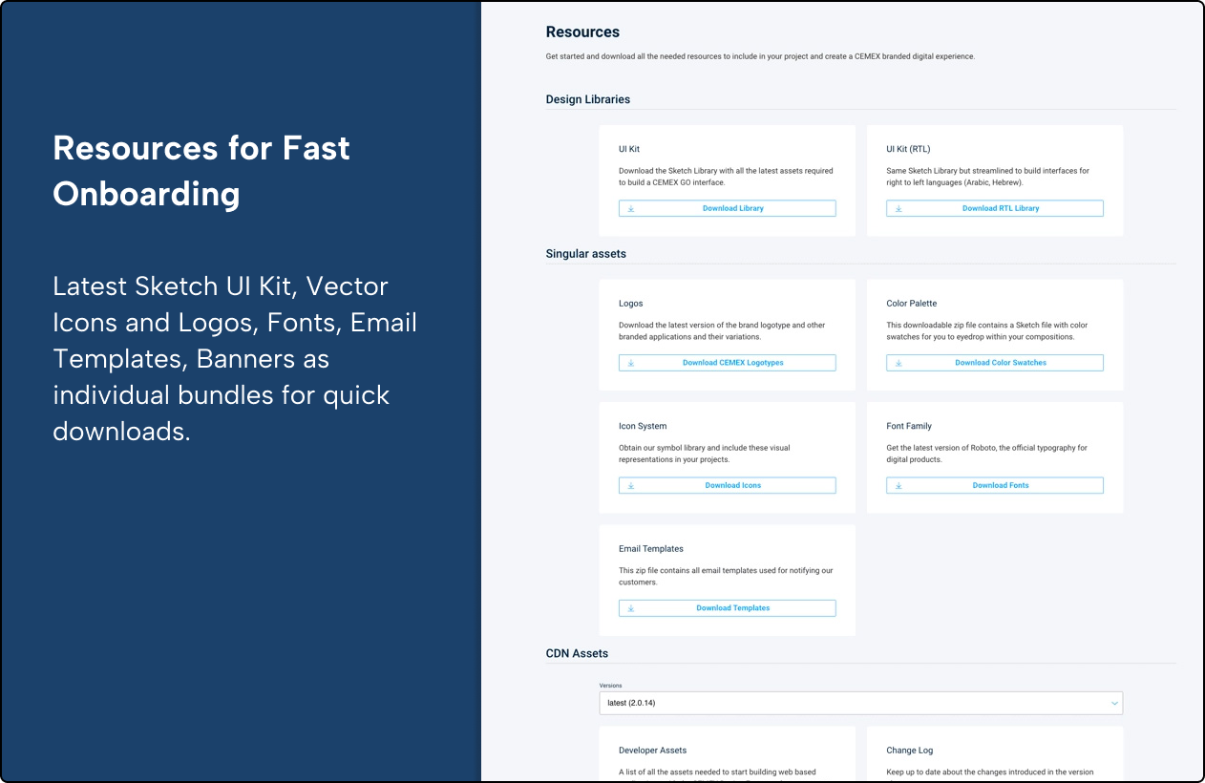1205x783 pixels.
Task: Click the download icon in the Download Fonts button
Action: (x=898, y=485)
